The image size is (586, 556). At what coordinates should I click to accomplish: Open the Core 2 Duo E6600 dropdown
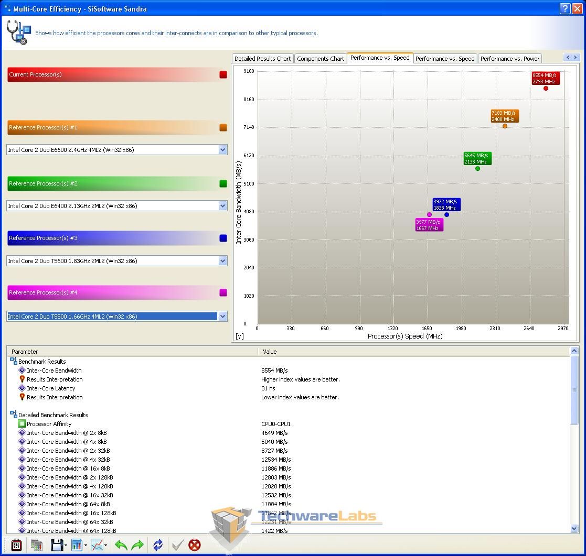pos(222,150)
